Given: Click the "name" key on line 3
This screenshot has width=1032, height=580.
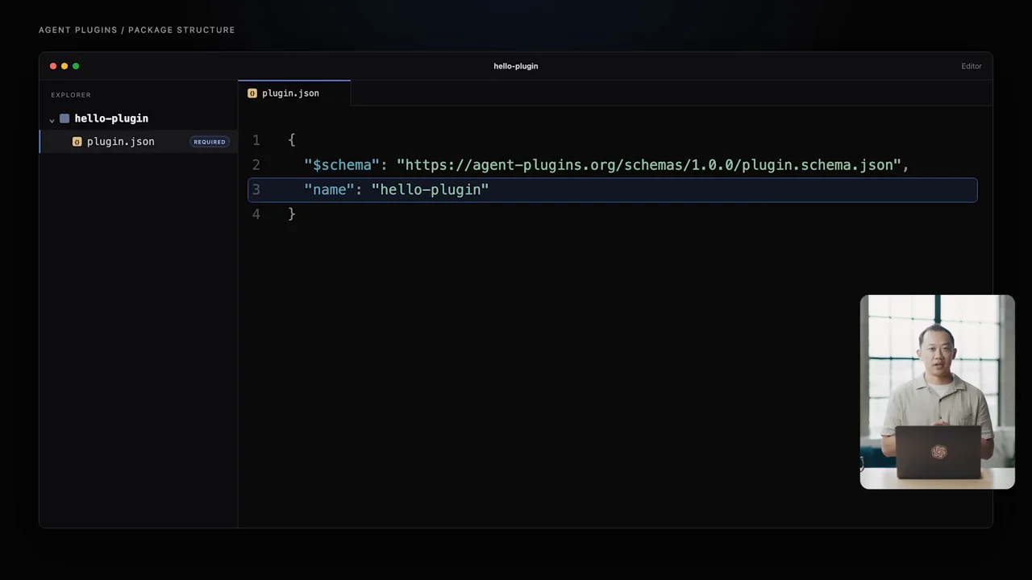Looking at the screenshot, I should click(x=329, y=189).
